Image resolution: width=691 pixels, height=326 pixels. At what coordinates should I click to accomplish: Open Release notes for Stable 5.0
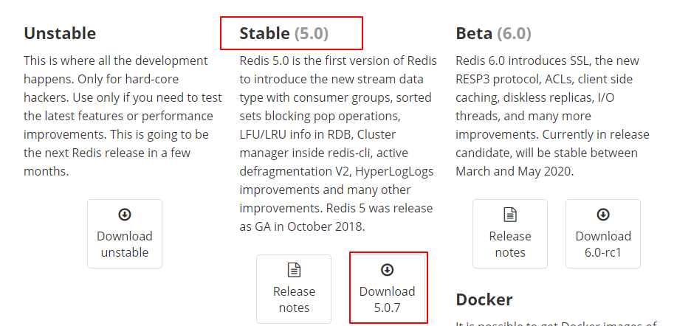[294, 299]
